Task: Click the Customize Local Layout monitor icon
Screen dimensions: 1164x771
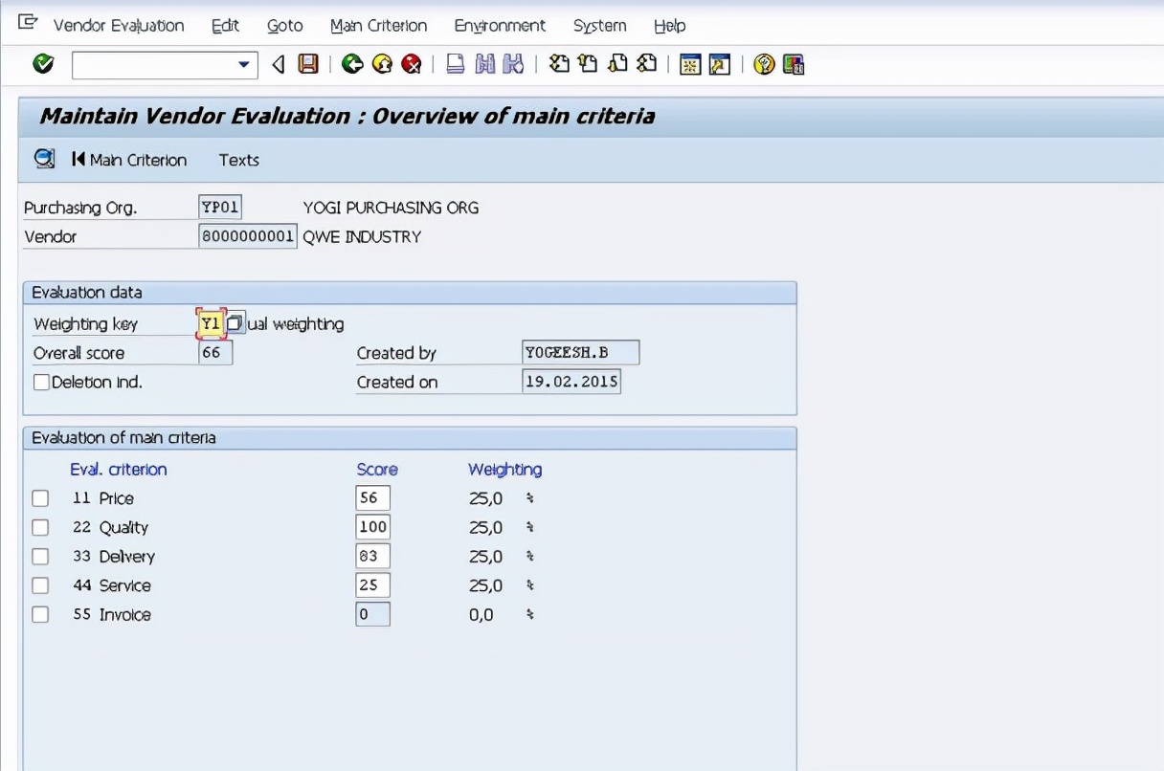Action: coord(794,64)
